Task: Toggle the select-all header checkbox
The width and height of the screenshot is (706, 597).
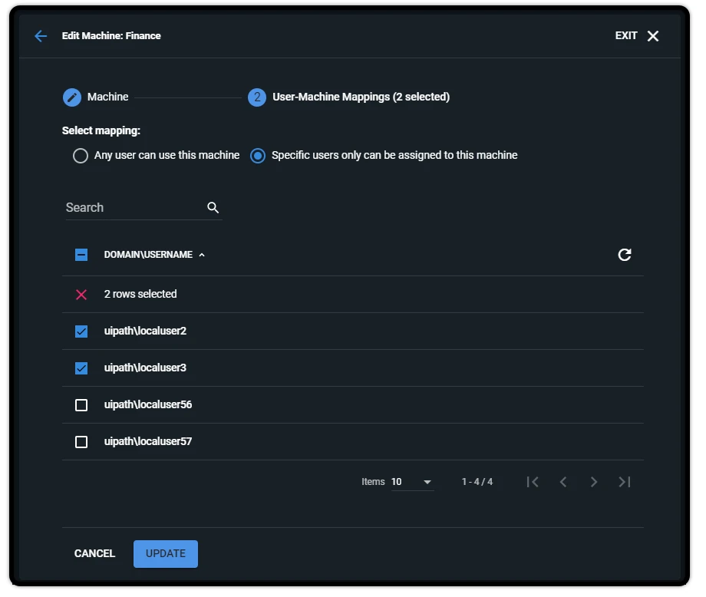Action: click(81, 255)
